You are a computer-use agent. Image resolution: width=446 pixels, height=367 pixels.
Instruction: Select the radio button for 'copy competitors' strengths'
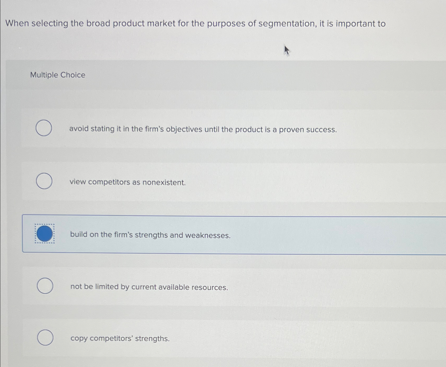click(45, 338)
